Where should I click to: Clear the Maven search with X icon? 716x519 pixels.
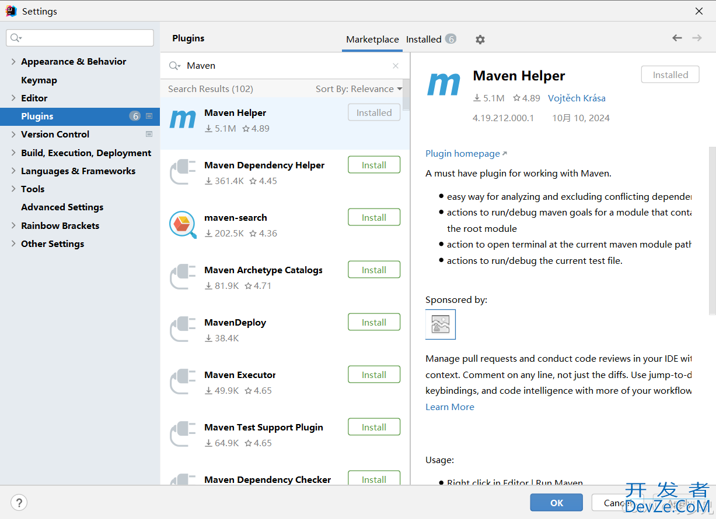click(396, 66)
